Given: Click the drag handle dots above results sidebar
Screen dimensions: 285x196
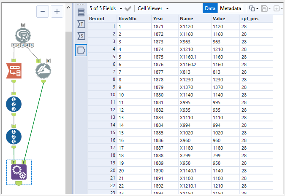Looking at the screenshot, I should [x=81, y=4].
